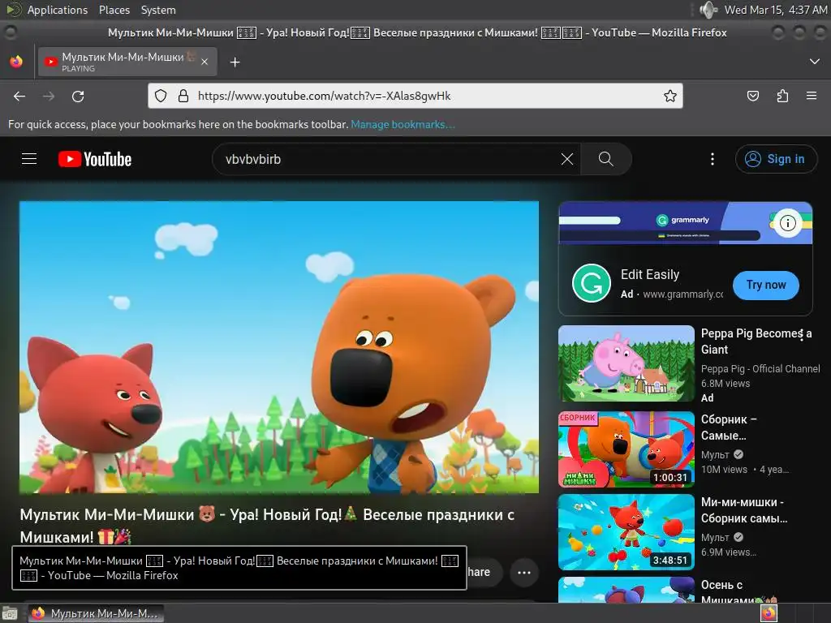Click the show desktop icon in bottom panel
Image resolution: width=831 pixels, height=623 pixels.
point(10,614)
